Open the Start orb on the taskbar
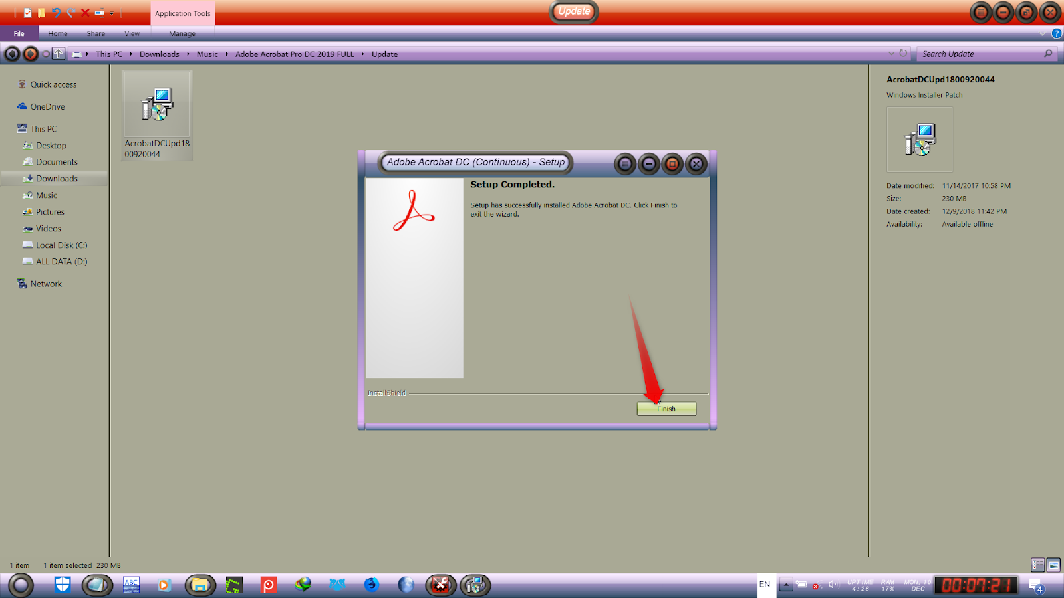Image resolution: width=1064 pixels, height=598 pixels. pyautogui.click(x=20, y=585)
